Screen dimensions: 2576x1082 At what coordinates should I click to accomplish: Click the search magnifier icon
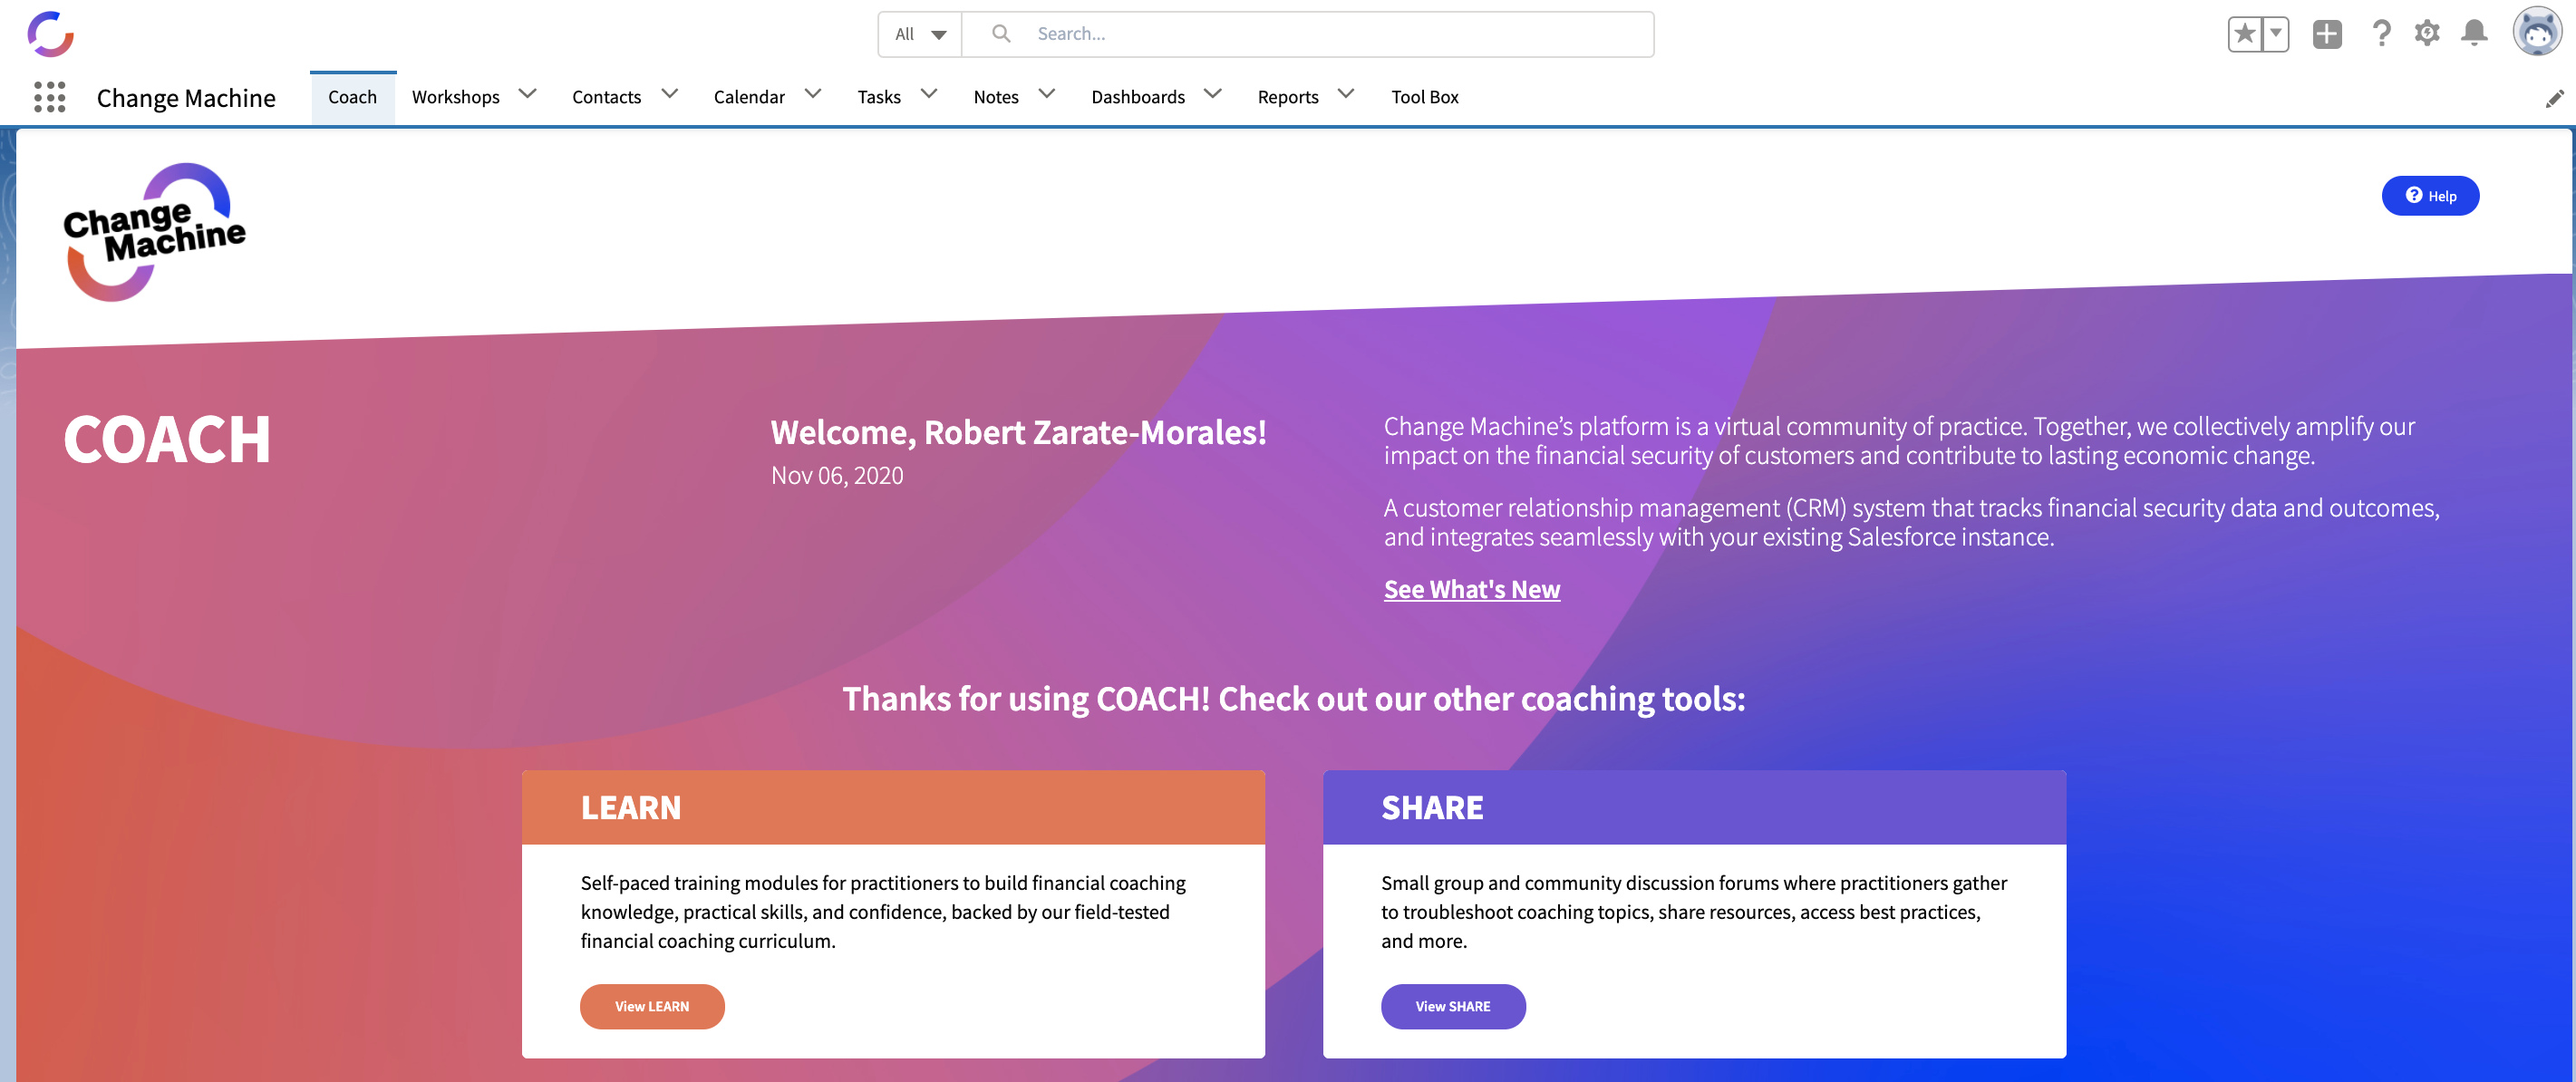[x=1000, y=34]
